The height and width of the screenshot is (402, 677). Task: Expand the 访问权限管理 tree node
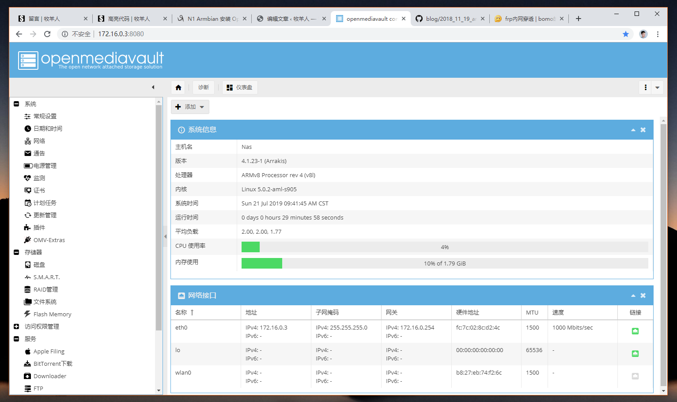coord(16,326)
